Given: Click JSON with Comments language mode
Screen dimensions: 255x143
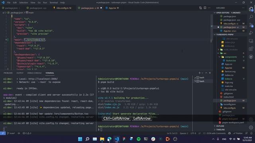Looking at the screenshot, I should click(x=216, y=133).
